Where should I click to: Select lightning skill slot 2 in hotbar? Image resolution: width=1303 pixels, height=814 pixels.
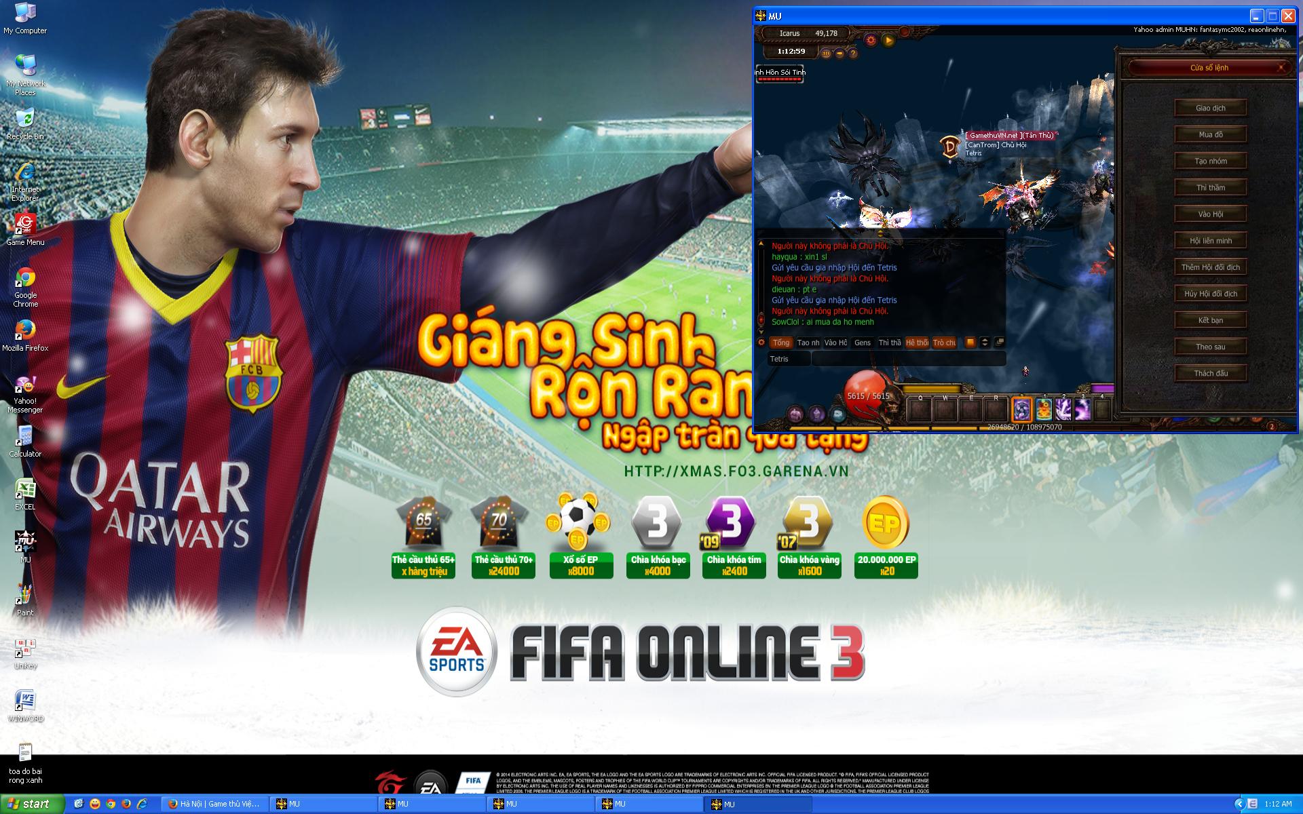[x=1063, y=409]
